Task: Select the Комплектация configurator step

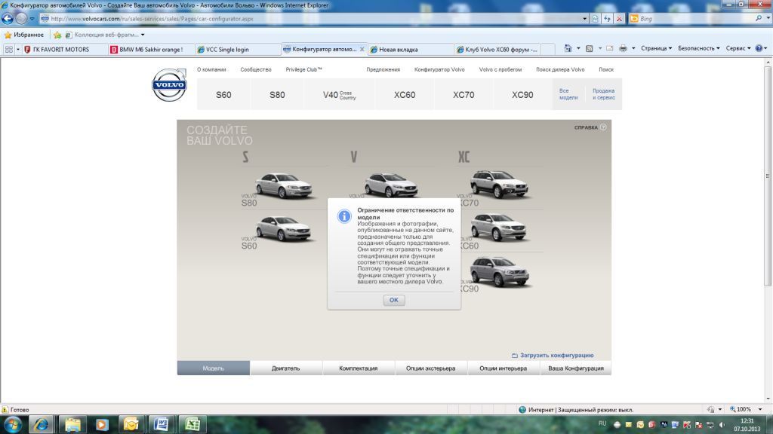Action: [x=359, y=368]
